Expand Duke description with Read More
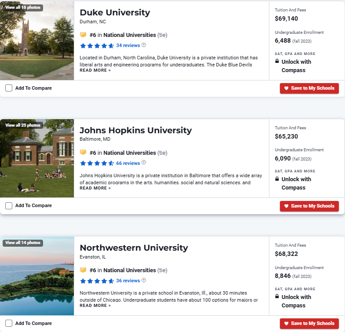 click(x=95, y=70)
